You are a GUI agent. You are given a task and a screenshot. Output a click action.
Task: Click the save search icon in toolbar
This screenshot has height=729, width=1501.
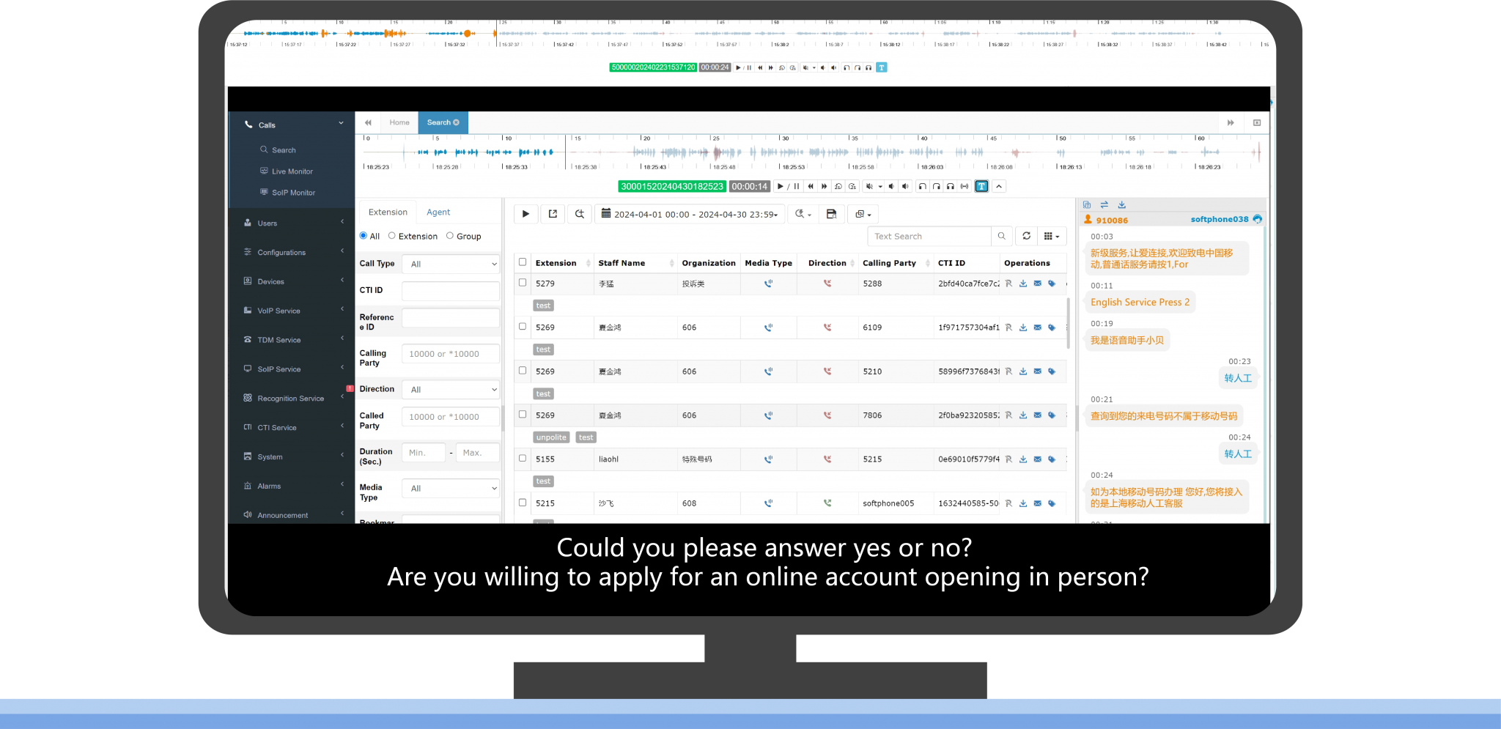pyautogui.click(x=831, y=214)
